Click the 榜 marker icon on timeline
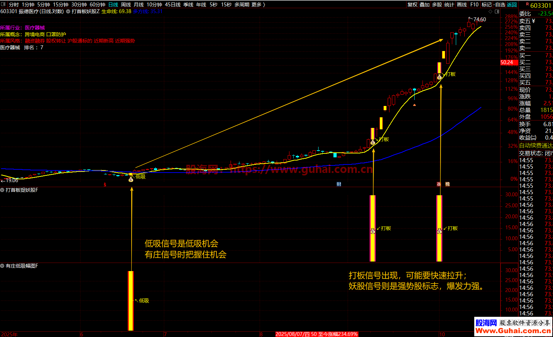Image resolution: width=553 pixels, height=337 pixels. (x=447, y=184)
